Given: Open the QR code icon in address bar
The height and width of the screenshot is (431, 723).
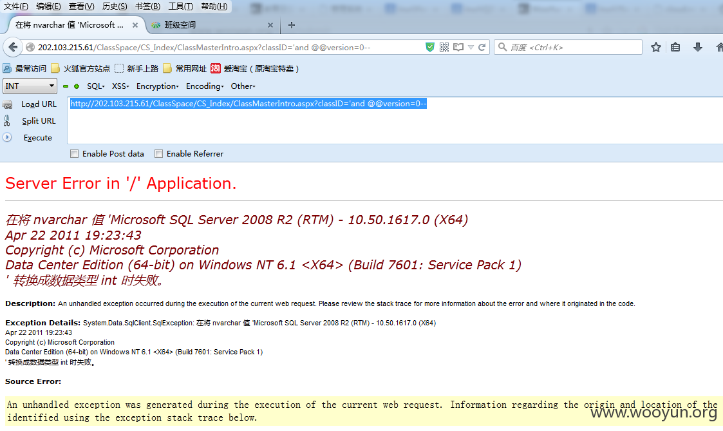Looking at the screenshot, I should (x=444, y=47).
